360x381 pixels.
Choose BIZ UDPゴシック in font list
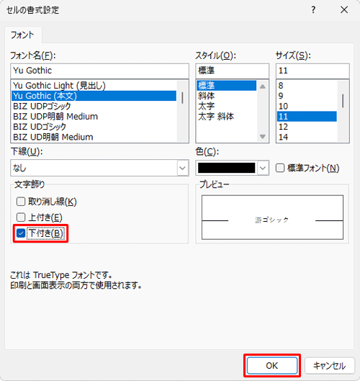pos(94,106)
